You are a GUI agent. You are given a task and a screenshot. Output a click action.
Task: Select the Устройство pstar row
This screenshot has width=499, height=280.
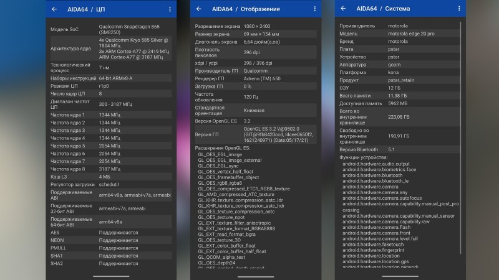(399, 57)
